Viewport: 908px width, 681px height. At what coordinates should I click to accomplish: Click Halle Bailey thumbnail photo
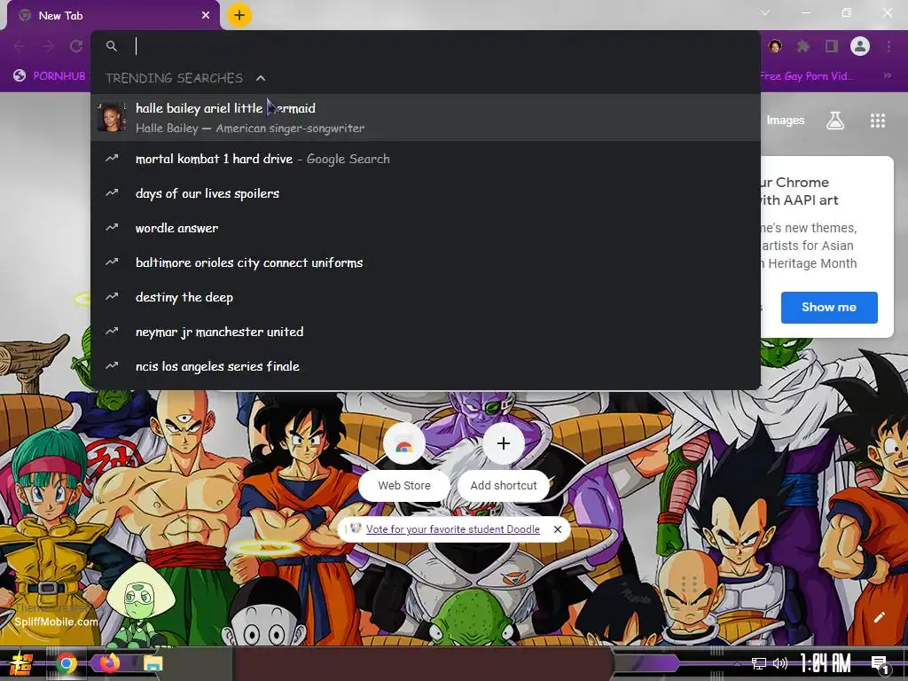point(112,118)
